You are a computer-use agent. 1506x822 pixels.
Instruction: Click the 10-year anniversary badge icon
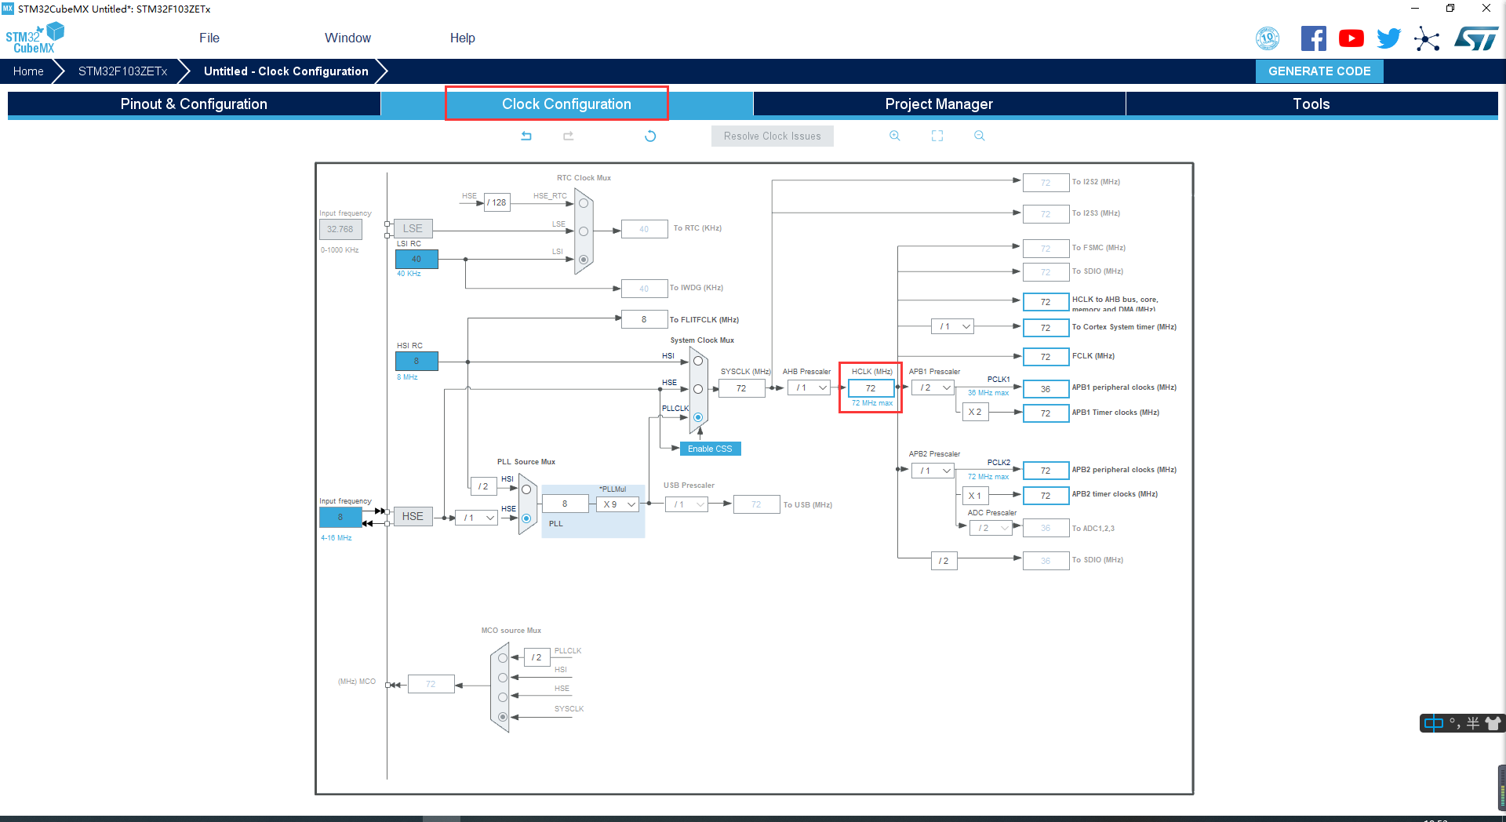click(x=1268, y=38)
